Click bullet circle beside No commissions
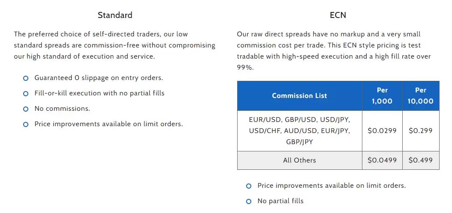Screen dimensions: 452x213 pyautogui.click(x=26, y=109)
